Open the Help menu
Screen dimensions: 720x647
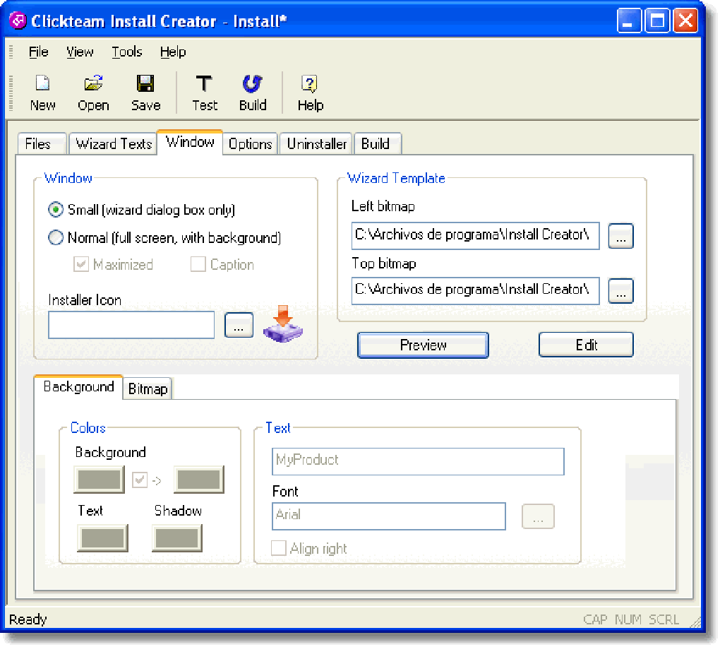pos(173,52)
